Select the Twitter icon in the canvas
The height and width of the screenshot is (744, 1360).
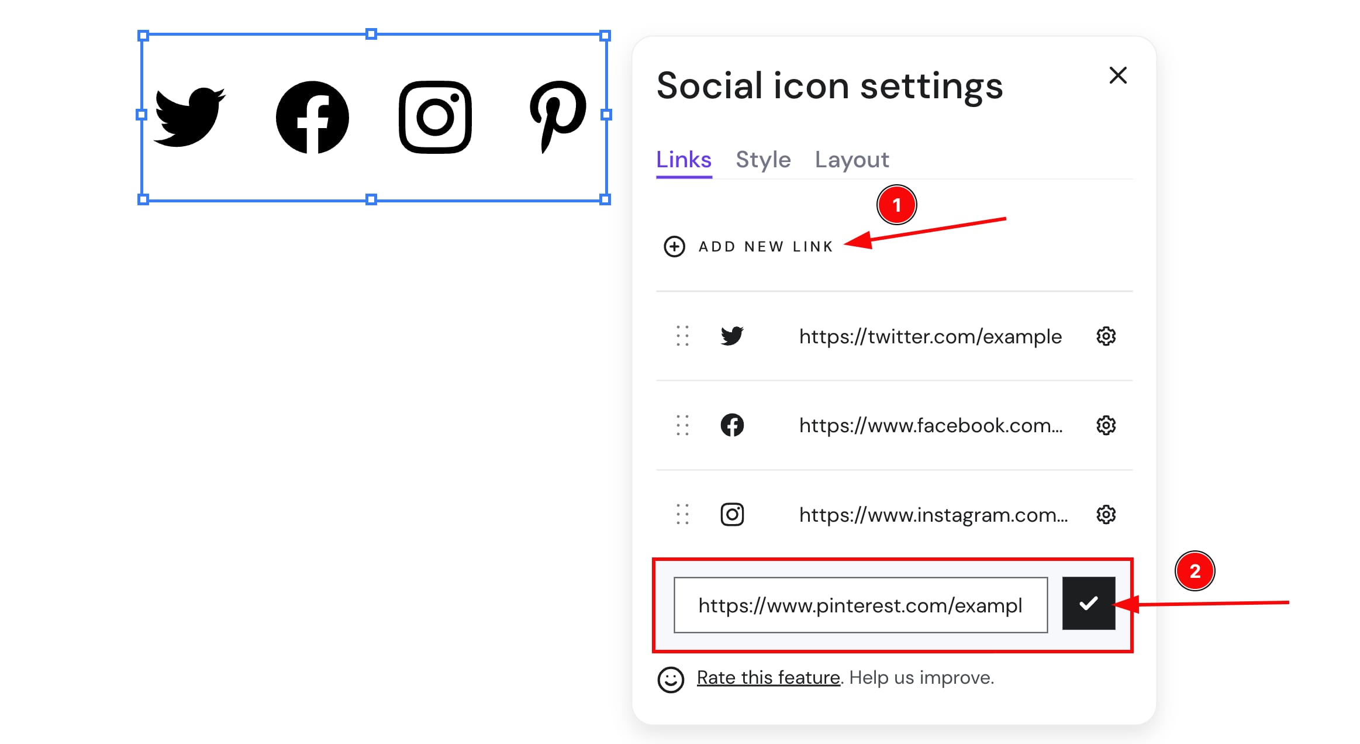tap(189, 117)
